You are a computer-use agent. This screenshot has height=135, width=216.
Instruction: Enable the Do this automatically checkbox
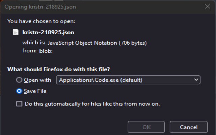point(19,104)
